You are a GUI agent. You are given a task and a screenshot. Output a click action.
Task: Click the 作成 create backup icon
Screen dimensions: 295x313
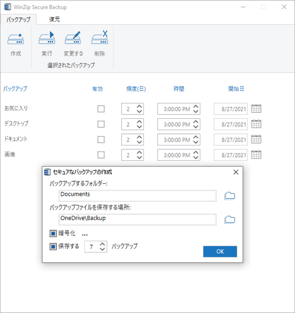pyautogui.click(x=16, y=39)
